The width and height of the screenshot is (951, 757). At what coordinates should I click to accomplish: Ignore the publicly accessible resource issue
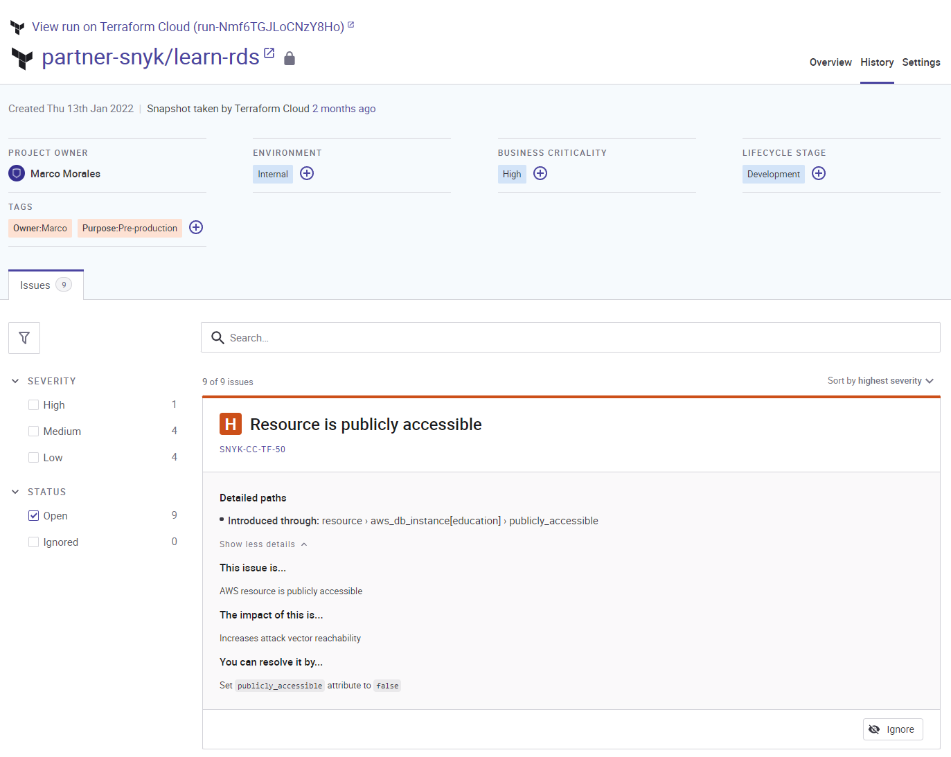coord(893,729)
